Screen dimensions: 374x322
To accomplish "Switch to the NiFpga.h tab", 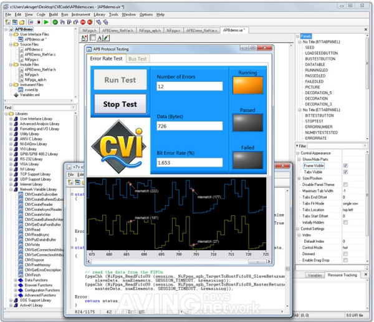I will [89, 31].
